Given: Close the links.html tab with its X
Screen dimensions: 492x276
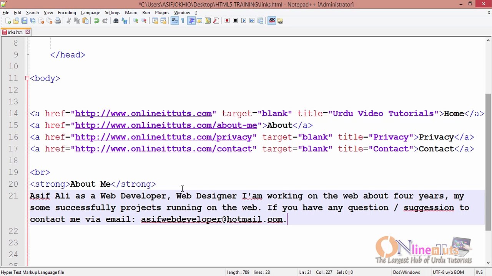Looking at the screenshot, I should (x=28, y=32).
